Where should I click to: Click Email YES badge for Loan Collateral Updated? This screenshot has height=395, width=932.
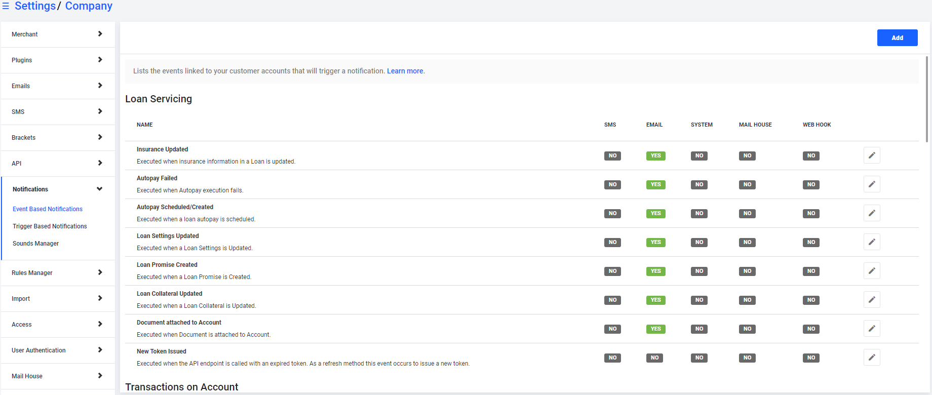pyautogui.click(x=655, y=300)
